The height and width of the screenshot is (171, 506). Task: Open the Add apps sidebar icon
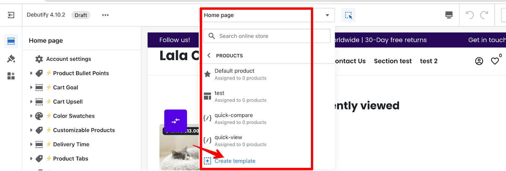point(11,76)
